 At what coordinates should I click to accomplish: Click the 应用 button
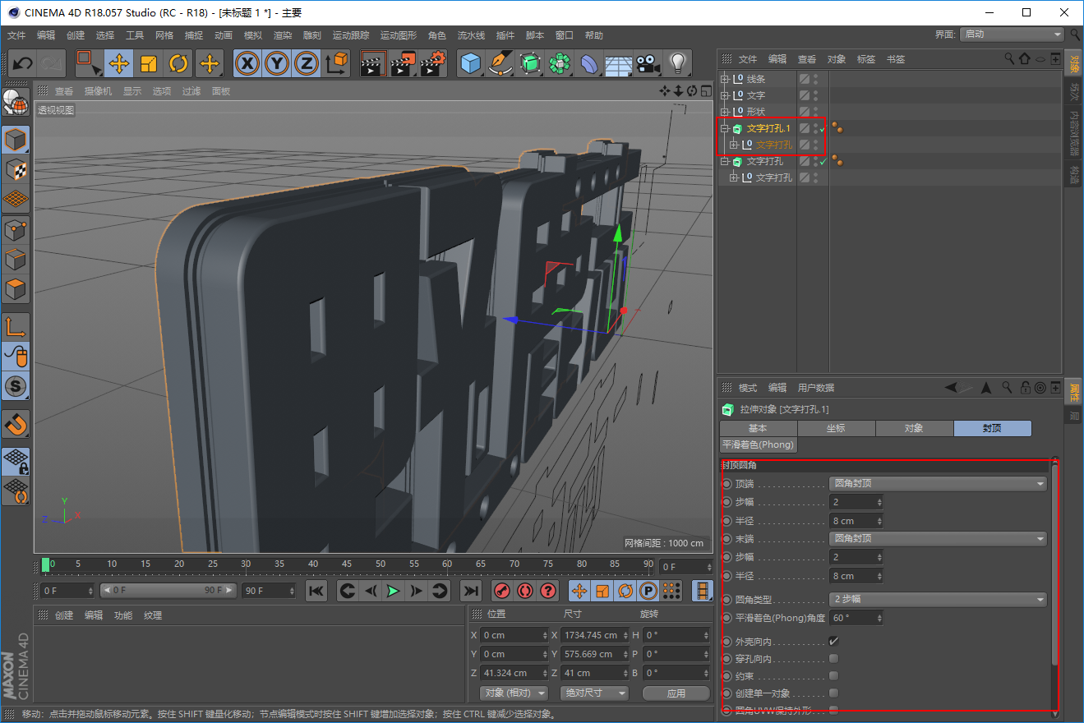coord(676,693)
